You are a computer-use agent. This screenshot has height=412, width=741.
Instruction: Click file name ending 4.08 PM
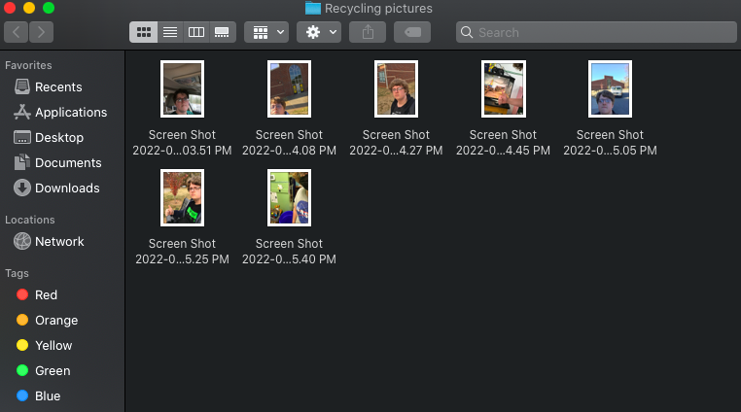click(x=289, y=143)
